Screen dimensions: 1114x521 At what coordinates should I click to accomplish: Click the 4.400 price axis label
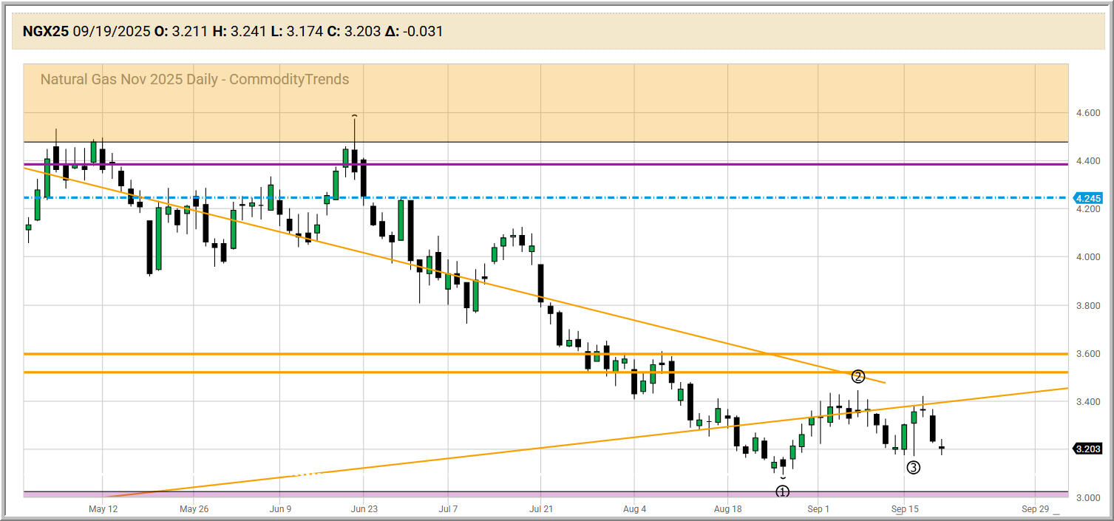(1087, 161)
